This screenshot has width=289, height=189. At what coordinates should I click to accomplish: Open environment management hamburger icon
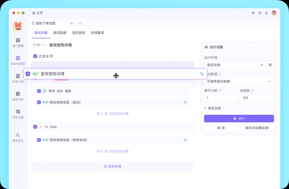(x=270, y=65)
